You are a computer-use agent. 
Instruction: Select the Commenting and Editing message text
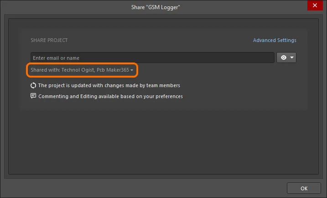(110, 96)
